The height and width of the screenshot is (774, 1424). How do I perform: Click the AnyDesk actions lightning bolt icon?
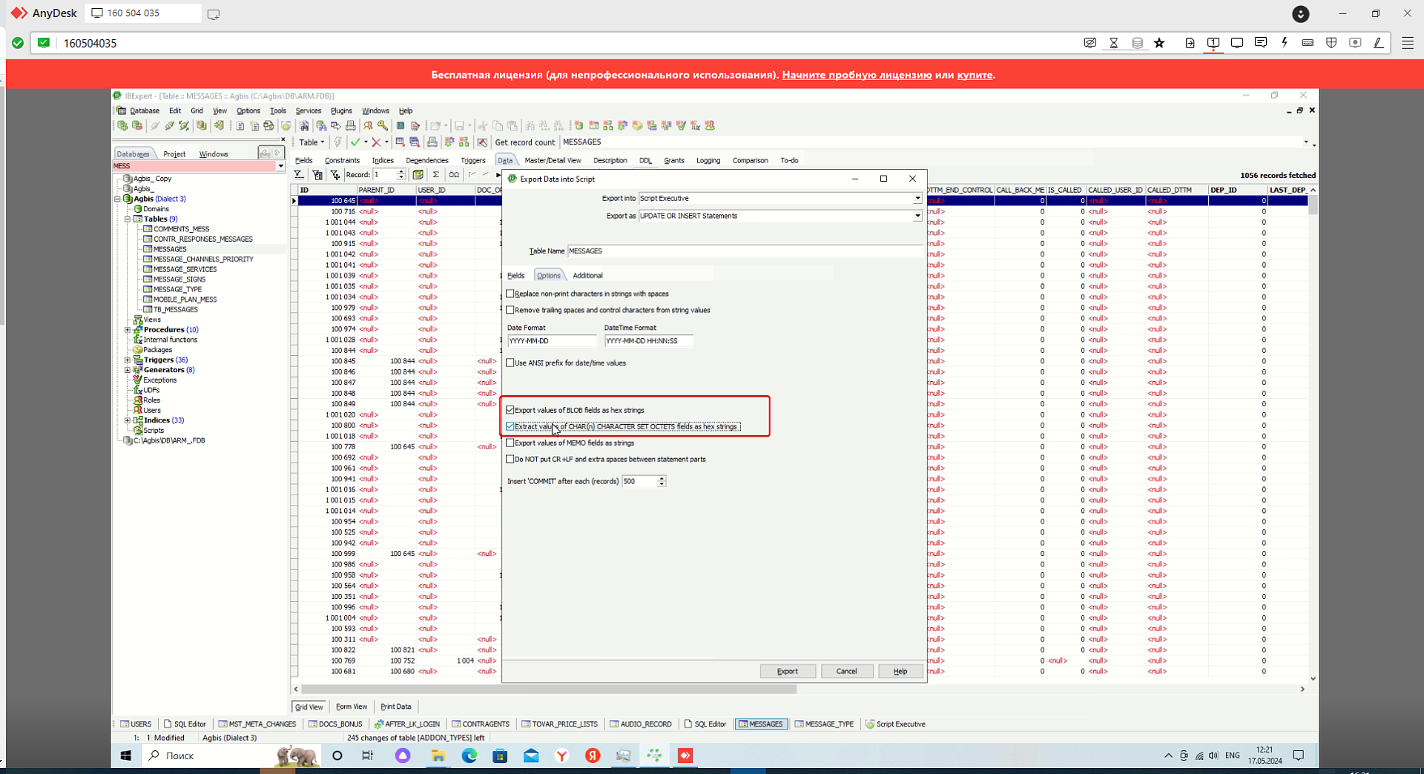1284,43
